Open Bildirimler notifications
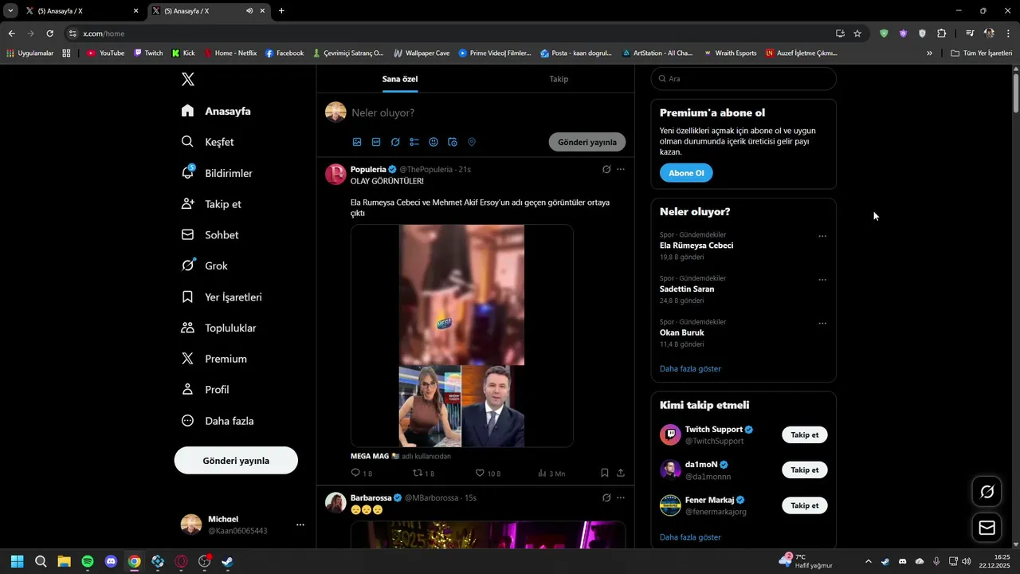 click(217, 173)
